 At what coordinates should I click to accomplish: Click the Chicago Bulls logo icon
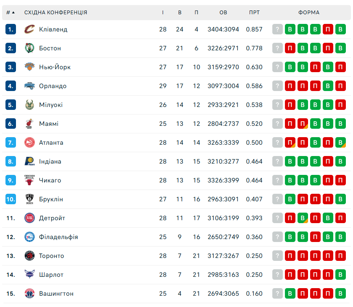[x=29, y=180]
